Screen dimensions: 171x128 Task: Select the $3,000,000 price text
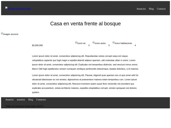point(37,46)
